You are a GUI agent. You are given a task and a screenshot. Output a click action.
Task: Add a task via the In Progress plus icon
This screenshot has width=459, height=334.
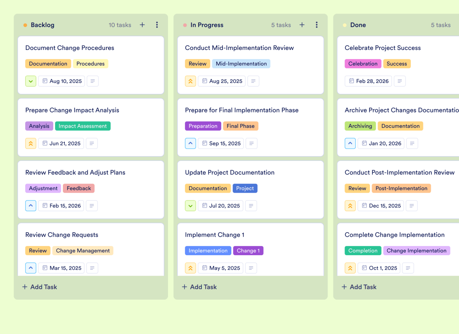[302, 25]
